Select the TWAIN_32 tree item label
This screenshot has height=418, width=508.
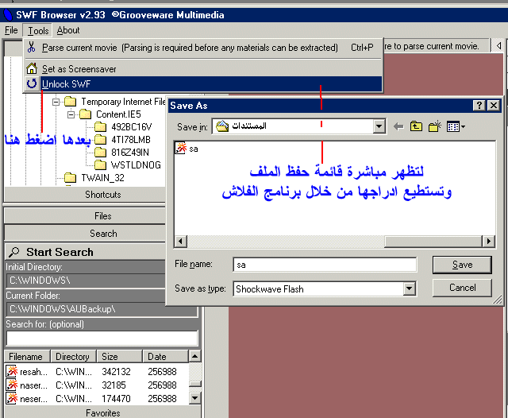(x=102, y=178)
